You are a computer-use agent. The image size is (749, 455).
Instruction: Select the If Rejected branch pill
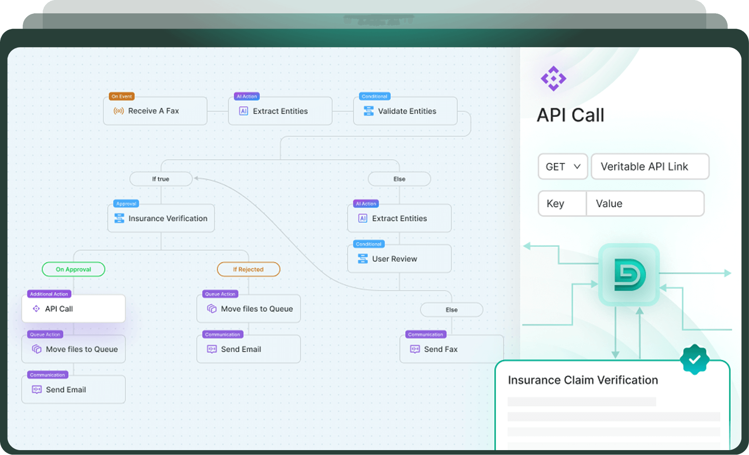248,269
